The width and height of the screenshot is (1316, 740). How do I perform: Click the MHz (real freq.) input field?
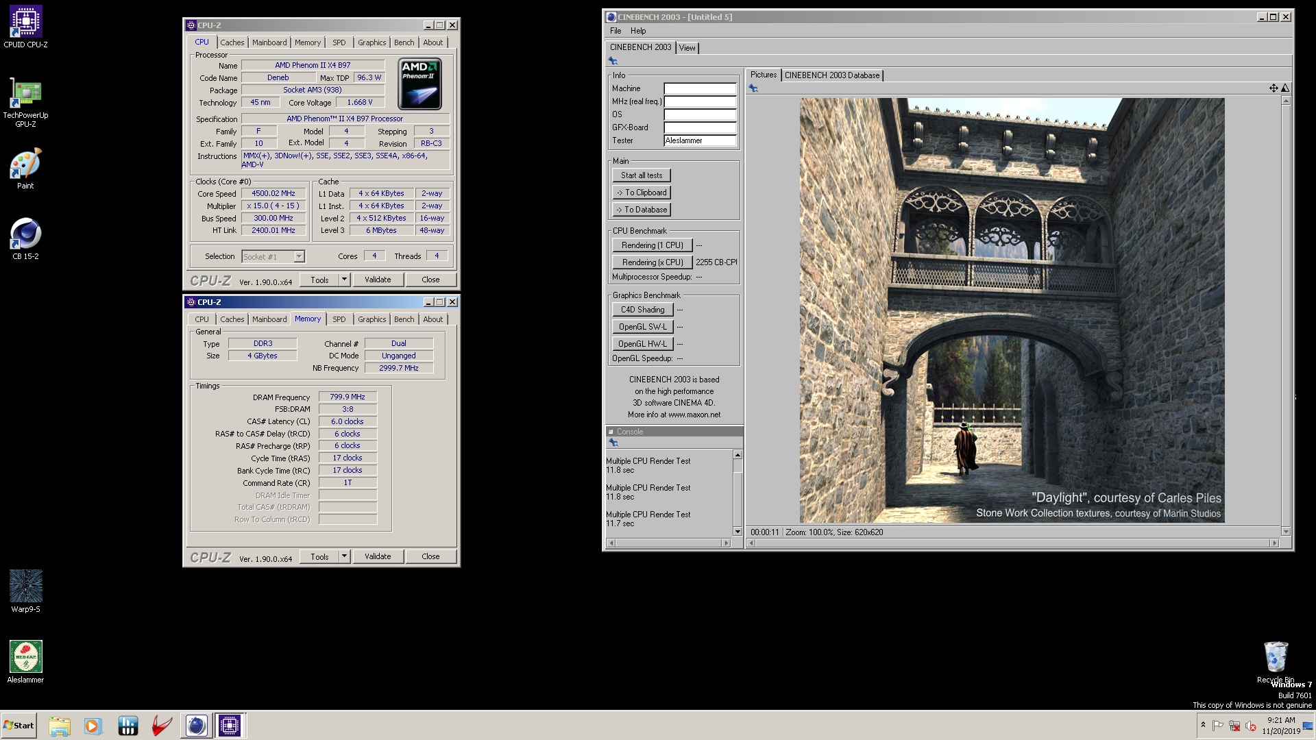(x=700, y=101)
